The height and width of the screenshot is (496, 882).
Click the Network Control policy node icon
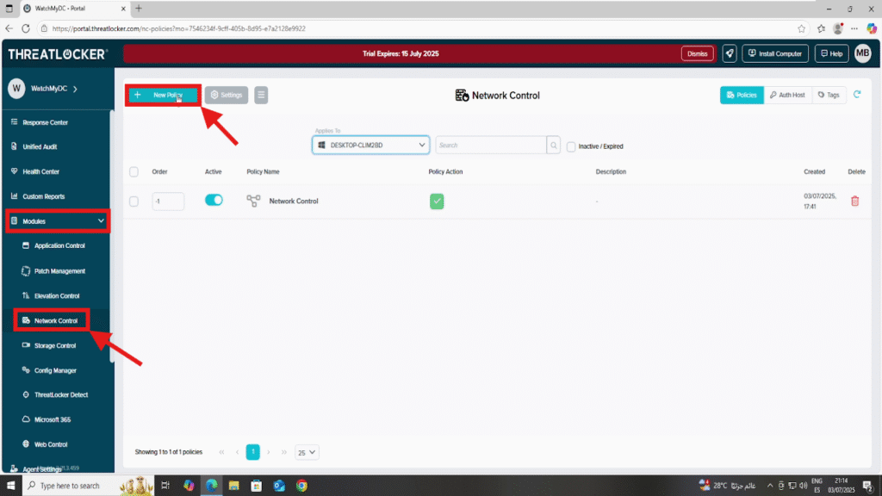[254, 201]
